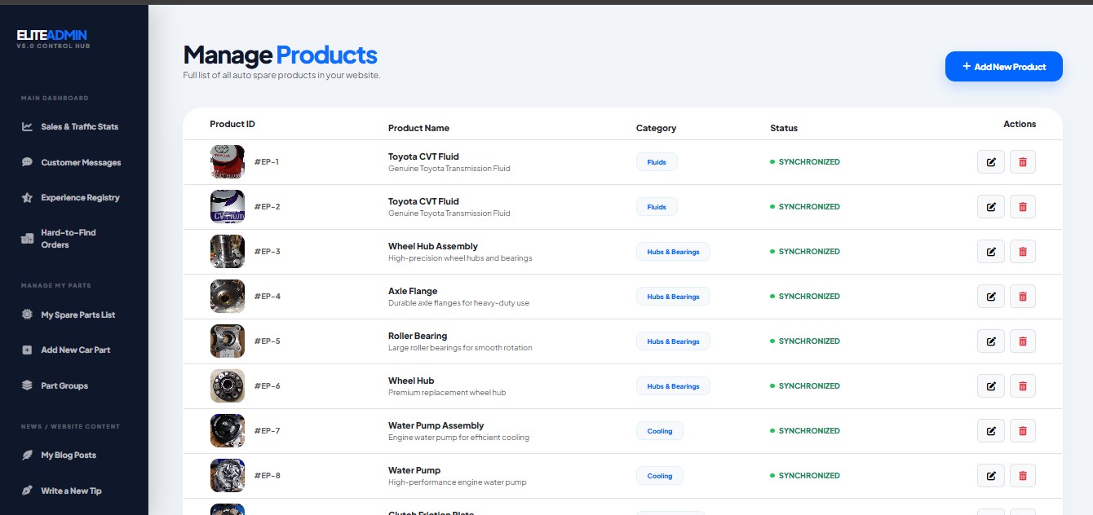Screen dimensions: 1093x515
Task: Click the Customer Messages chat bubble icon
Action: tap(27, 163)
